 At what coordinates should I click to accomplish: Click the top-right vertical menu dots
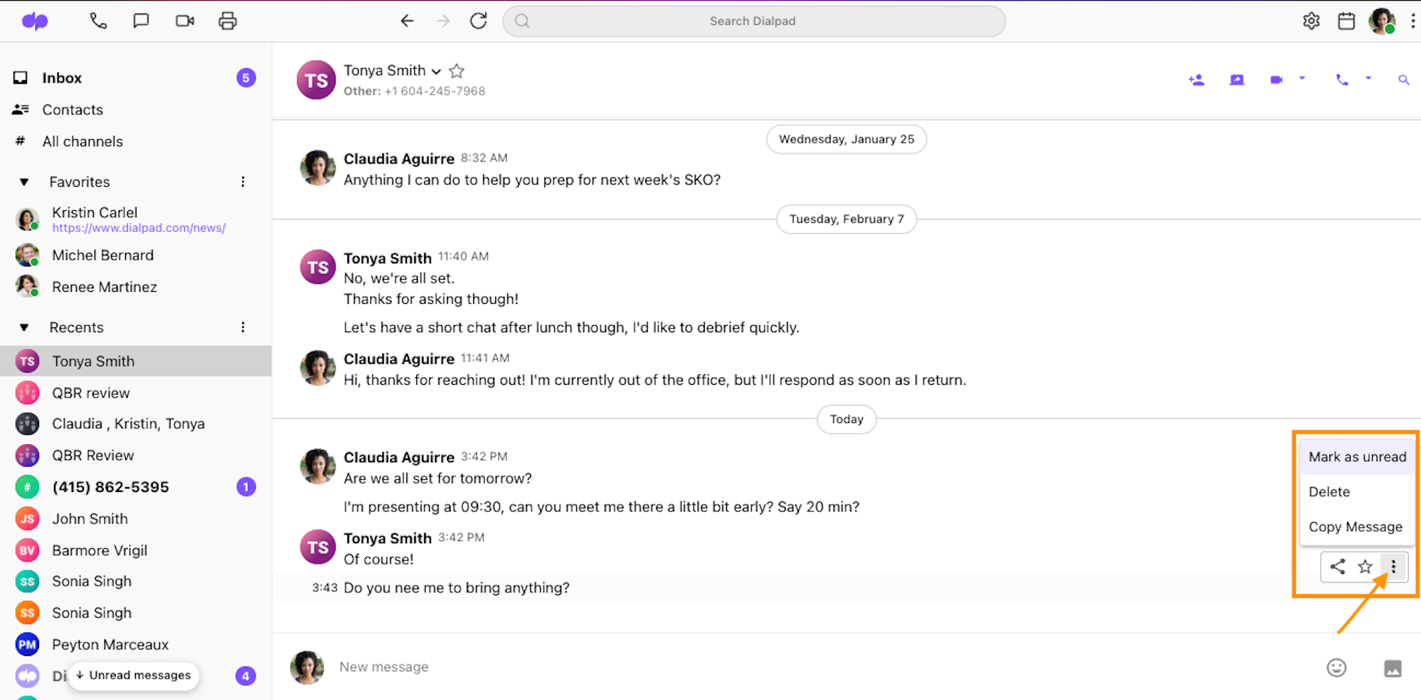click(x=1412, y=21)
